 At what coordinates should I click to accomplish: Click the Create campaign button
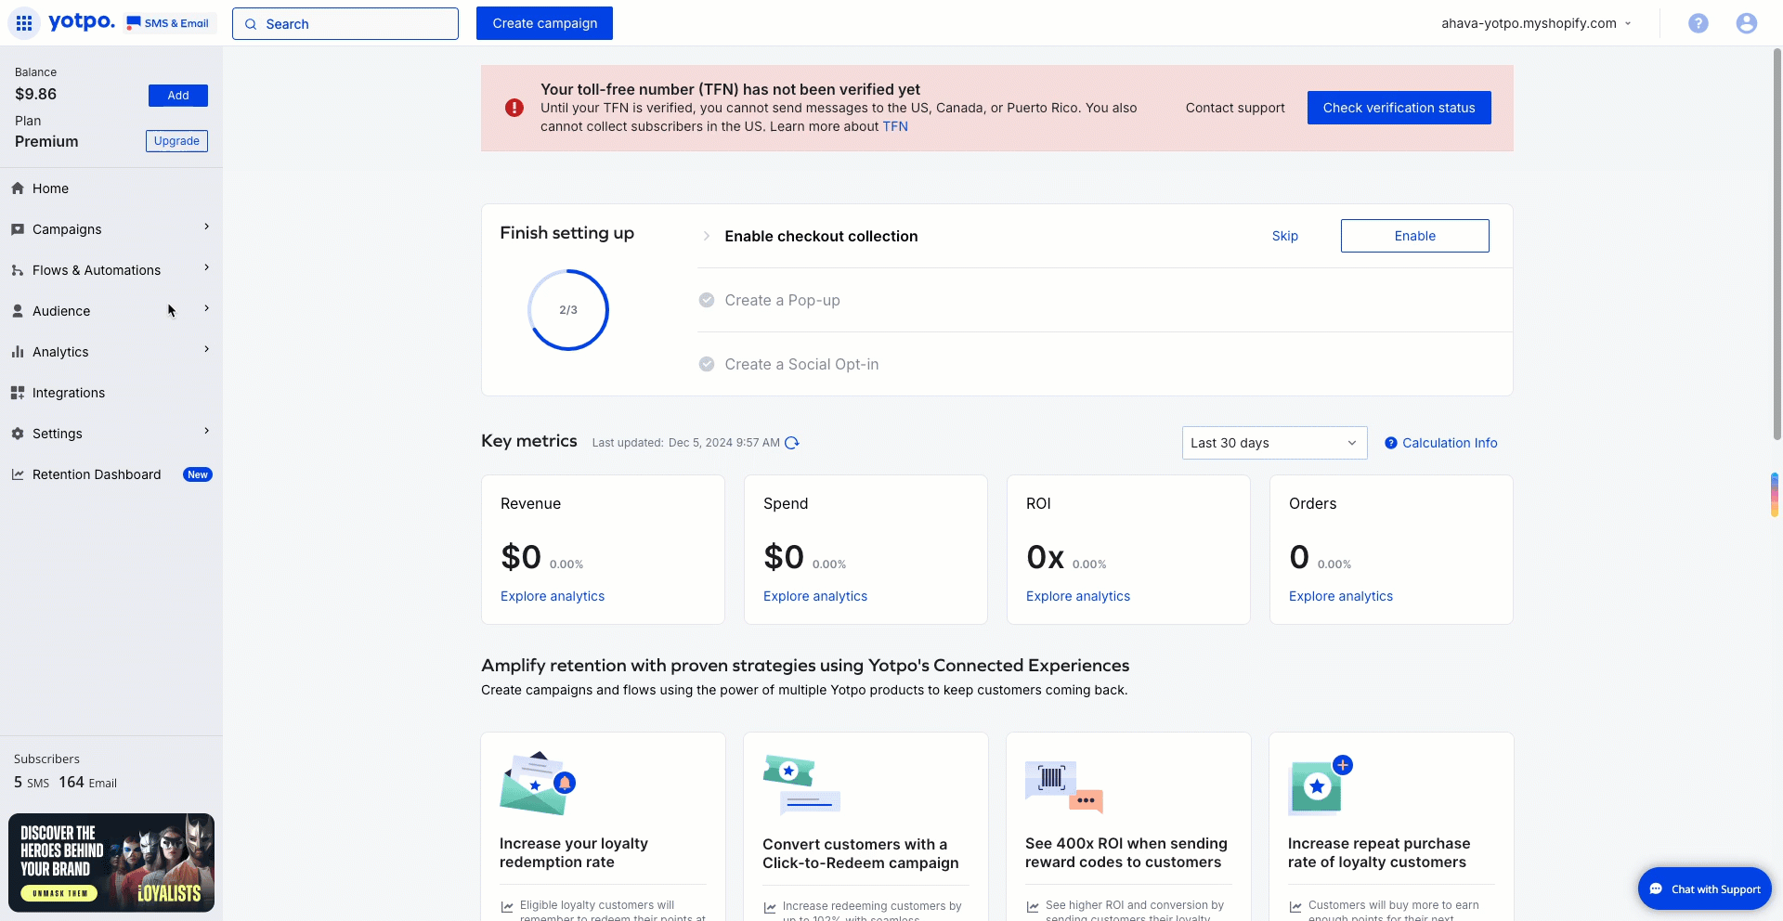pos(544,23)
